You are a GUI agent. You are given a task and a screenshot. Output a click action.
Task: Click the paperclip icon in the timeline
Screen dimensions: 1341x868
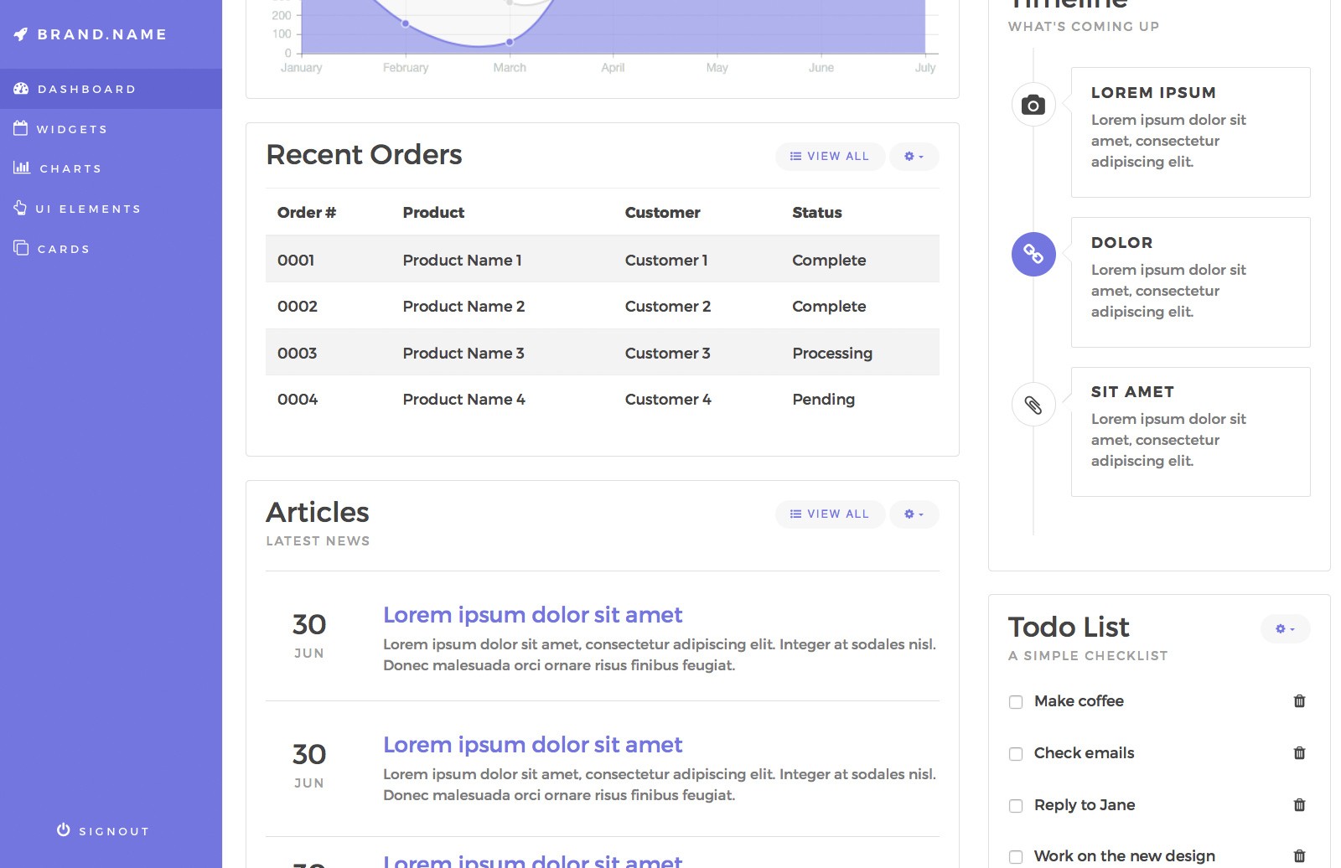1033,405
